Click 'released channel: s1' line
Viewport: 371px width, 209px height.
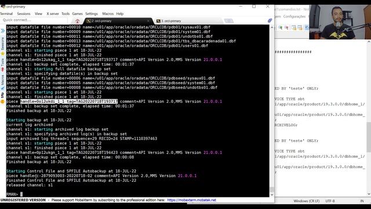[x=30, y=185]
